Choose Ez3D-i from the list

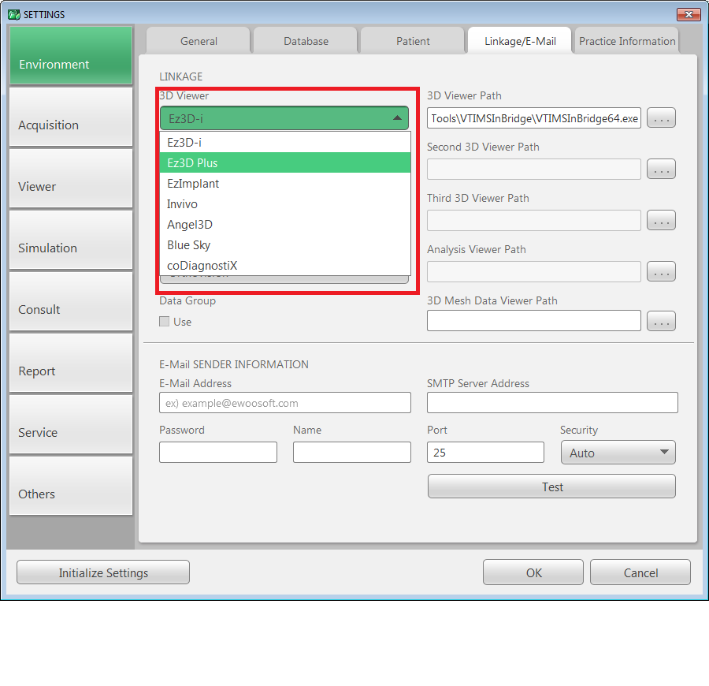(285, 142)
